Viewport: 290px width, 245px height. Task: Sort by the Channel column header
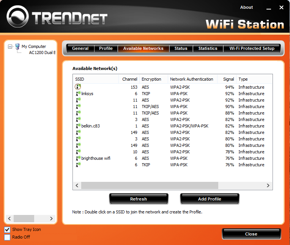tap(129, 79)
